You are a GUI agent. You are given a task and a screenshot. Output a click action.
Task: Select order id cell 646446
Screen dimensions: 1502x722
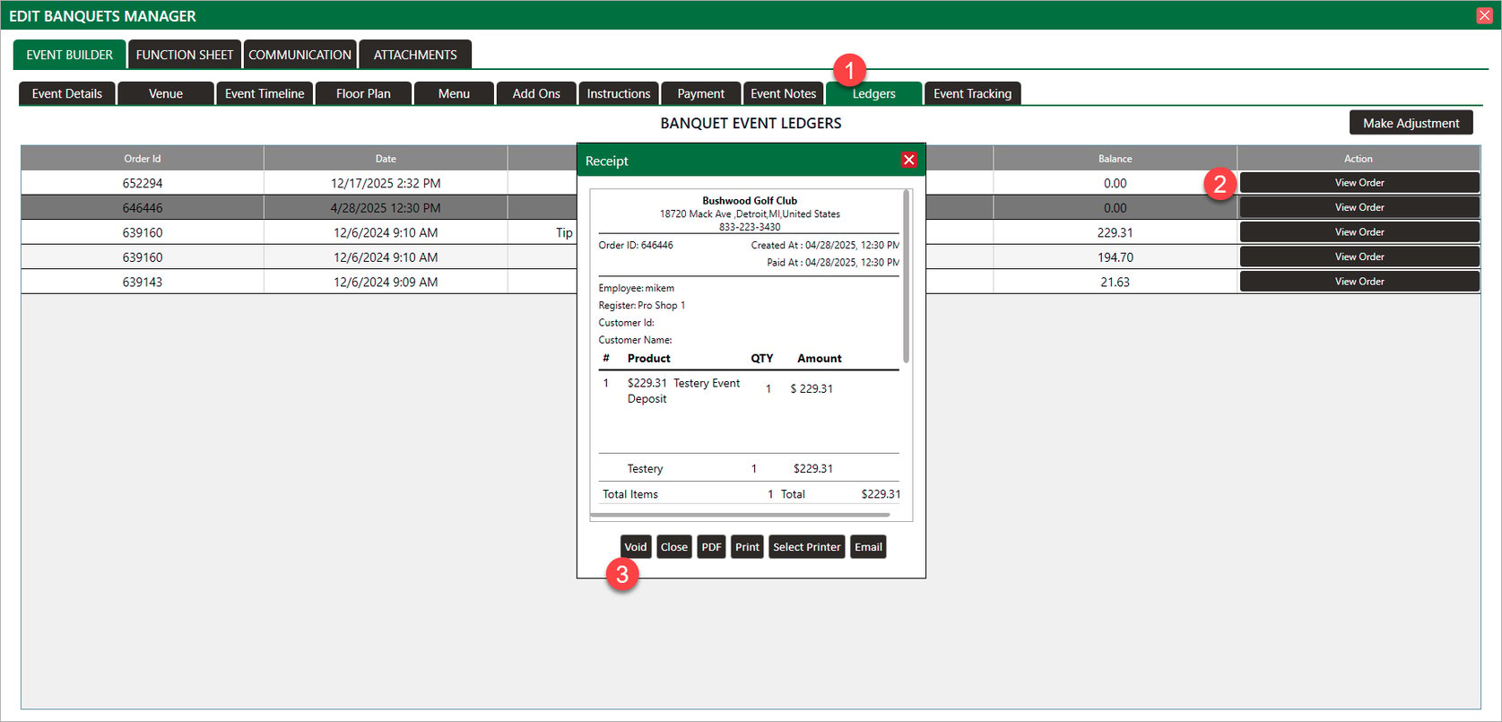[143, 207]
